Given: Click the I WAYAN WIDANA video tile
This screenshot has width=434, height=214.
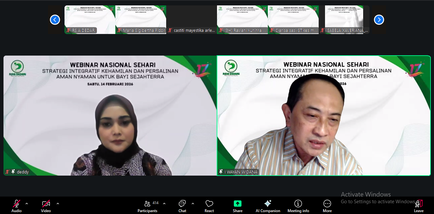Looking at the screenshot, I should (x=323, y=116).
